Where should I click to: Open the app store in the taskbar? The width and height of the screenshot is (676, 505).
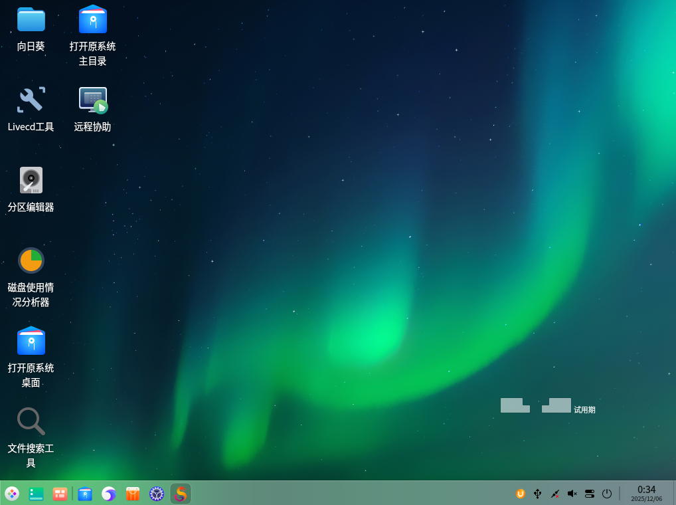tap(132, 494)
